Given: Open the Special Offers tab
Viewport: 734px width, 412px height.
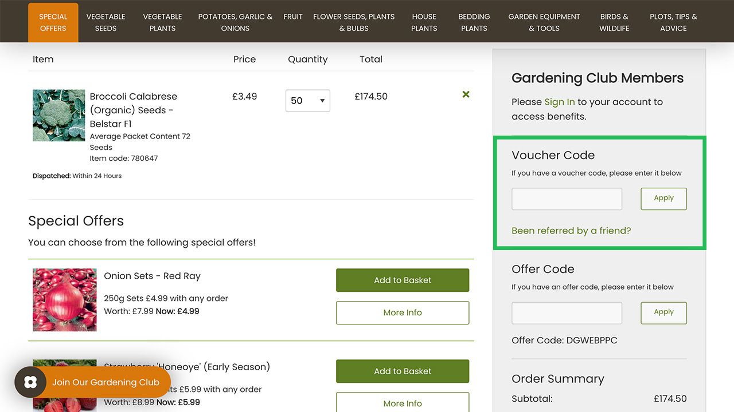Looking at the screenshot, I should pyautogui.click(x=53, y=22).
